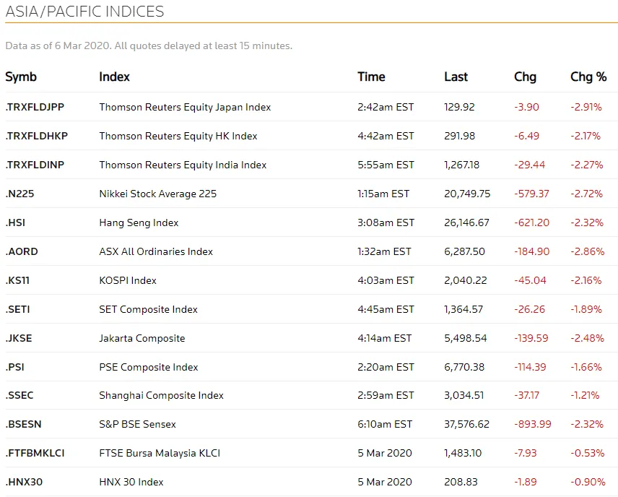Image resolution: width=618 pixels, height=497 pixels.
Task: Sort by the Chg % column header
Action: (x=588, y=77)
